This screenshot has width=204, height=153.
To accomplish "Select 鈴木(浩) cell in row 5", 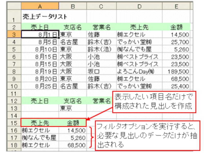I will pyautogui.click(x=101, y=49).
